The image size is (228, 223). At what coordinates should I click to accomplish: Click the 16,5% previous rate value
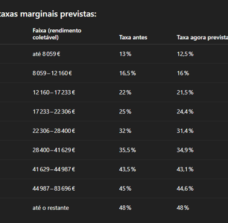click(x=128, y=73)
